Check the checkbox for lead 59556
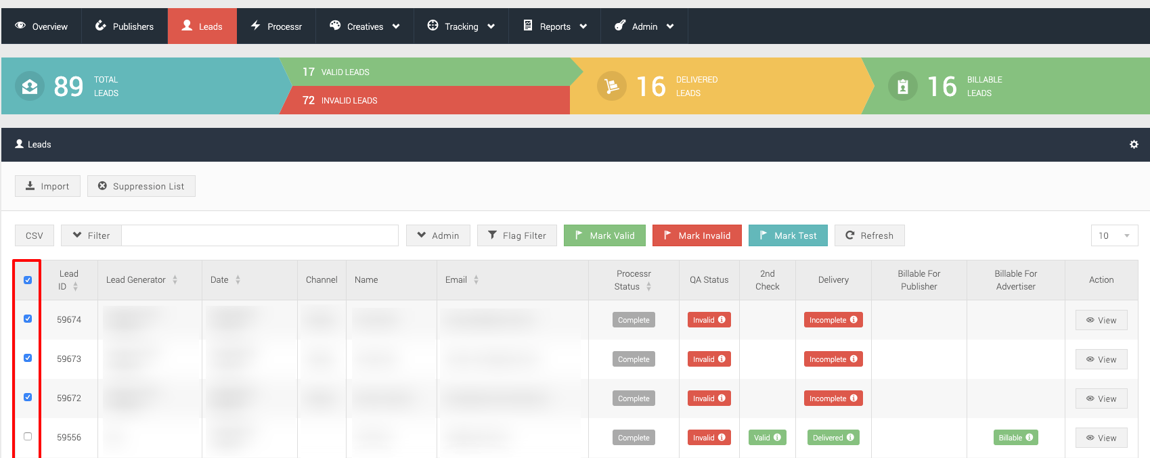The height and width of the screenshot is (458, 1150). coord(28,436)
